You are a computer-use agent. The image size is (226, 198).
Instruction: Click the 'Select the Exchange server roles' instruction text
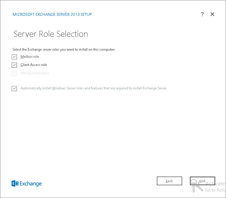coord(64,49)
